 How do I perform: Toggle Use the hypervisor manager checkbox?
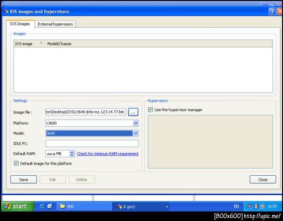pyautogui.click(x=150, y=110)
